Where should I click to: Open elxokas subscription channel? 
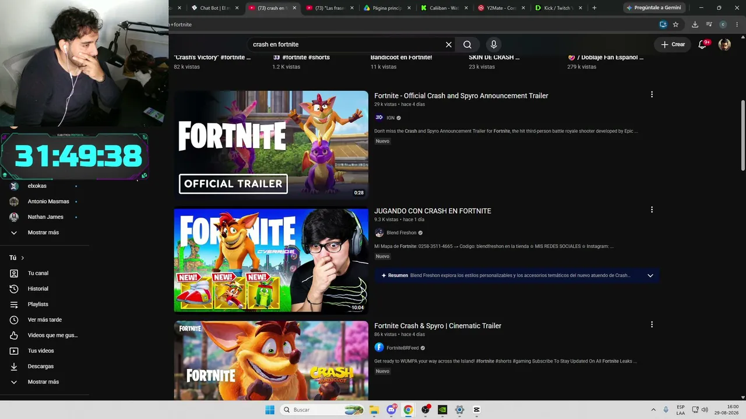37,186
